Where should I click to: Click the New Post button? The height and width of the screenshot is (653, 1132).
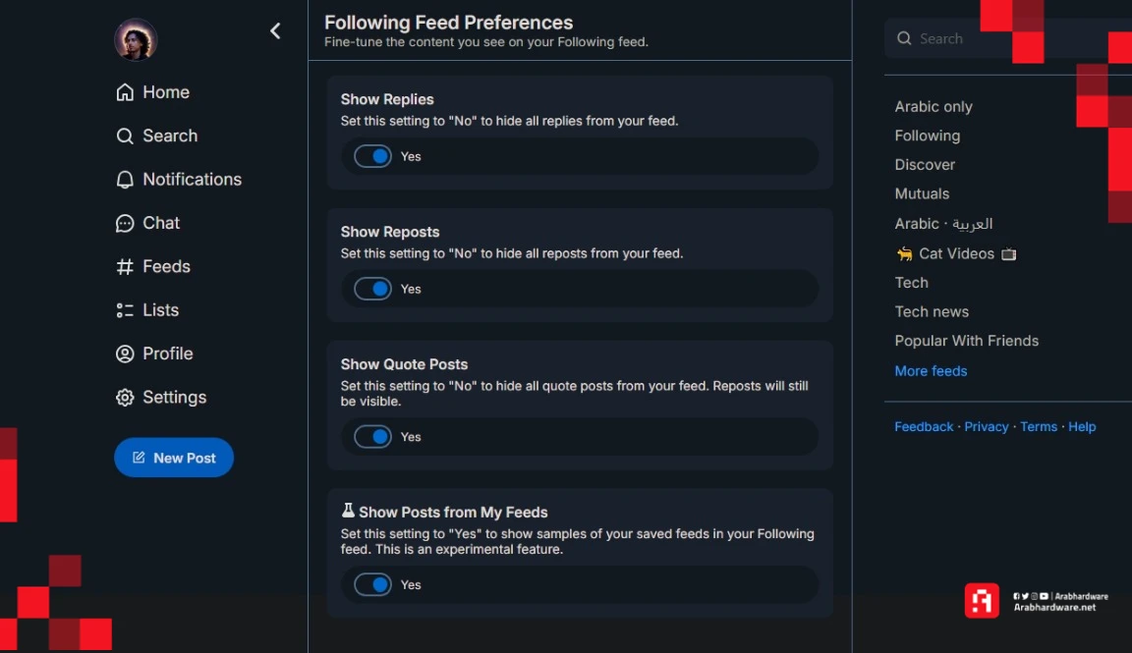174,458
